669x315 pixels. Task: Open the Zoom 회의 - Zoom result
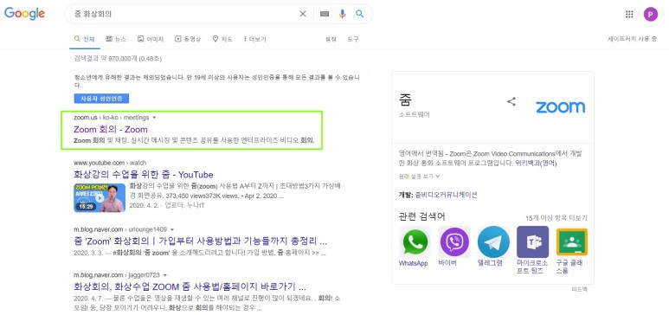111,129
